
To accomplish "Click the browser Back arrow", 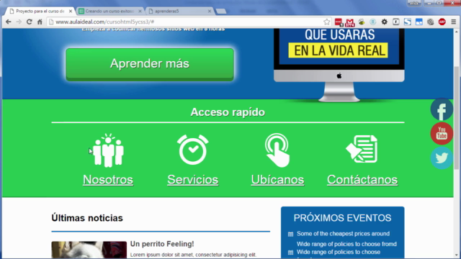I will click(x=8, y=22).
